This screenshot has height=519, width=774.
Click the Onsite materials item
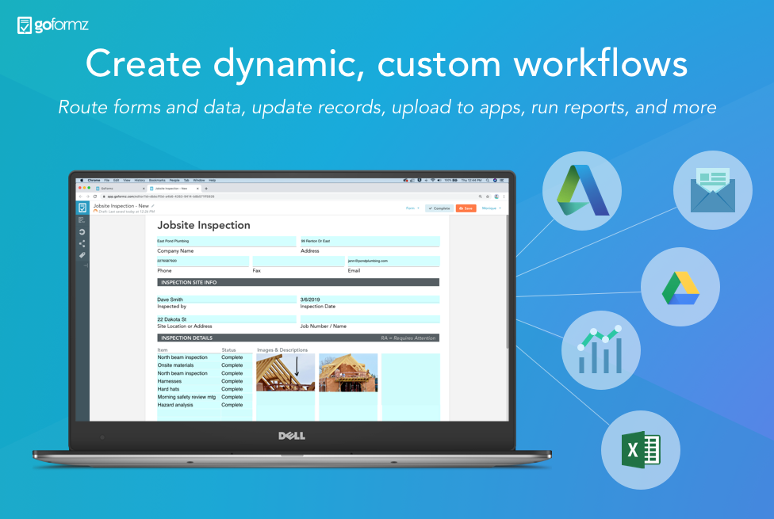[175, 365]
